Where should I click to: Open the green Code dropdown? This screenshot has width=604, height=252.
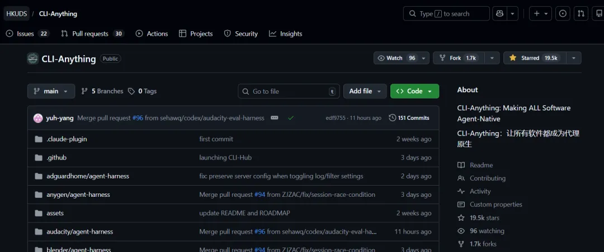click(x=414, y=91)
